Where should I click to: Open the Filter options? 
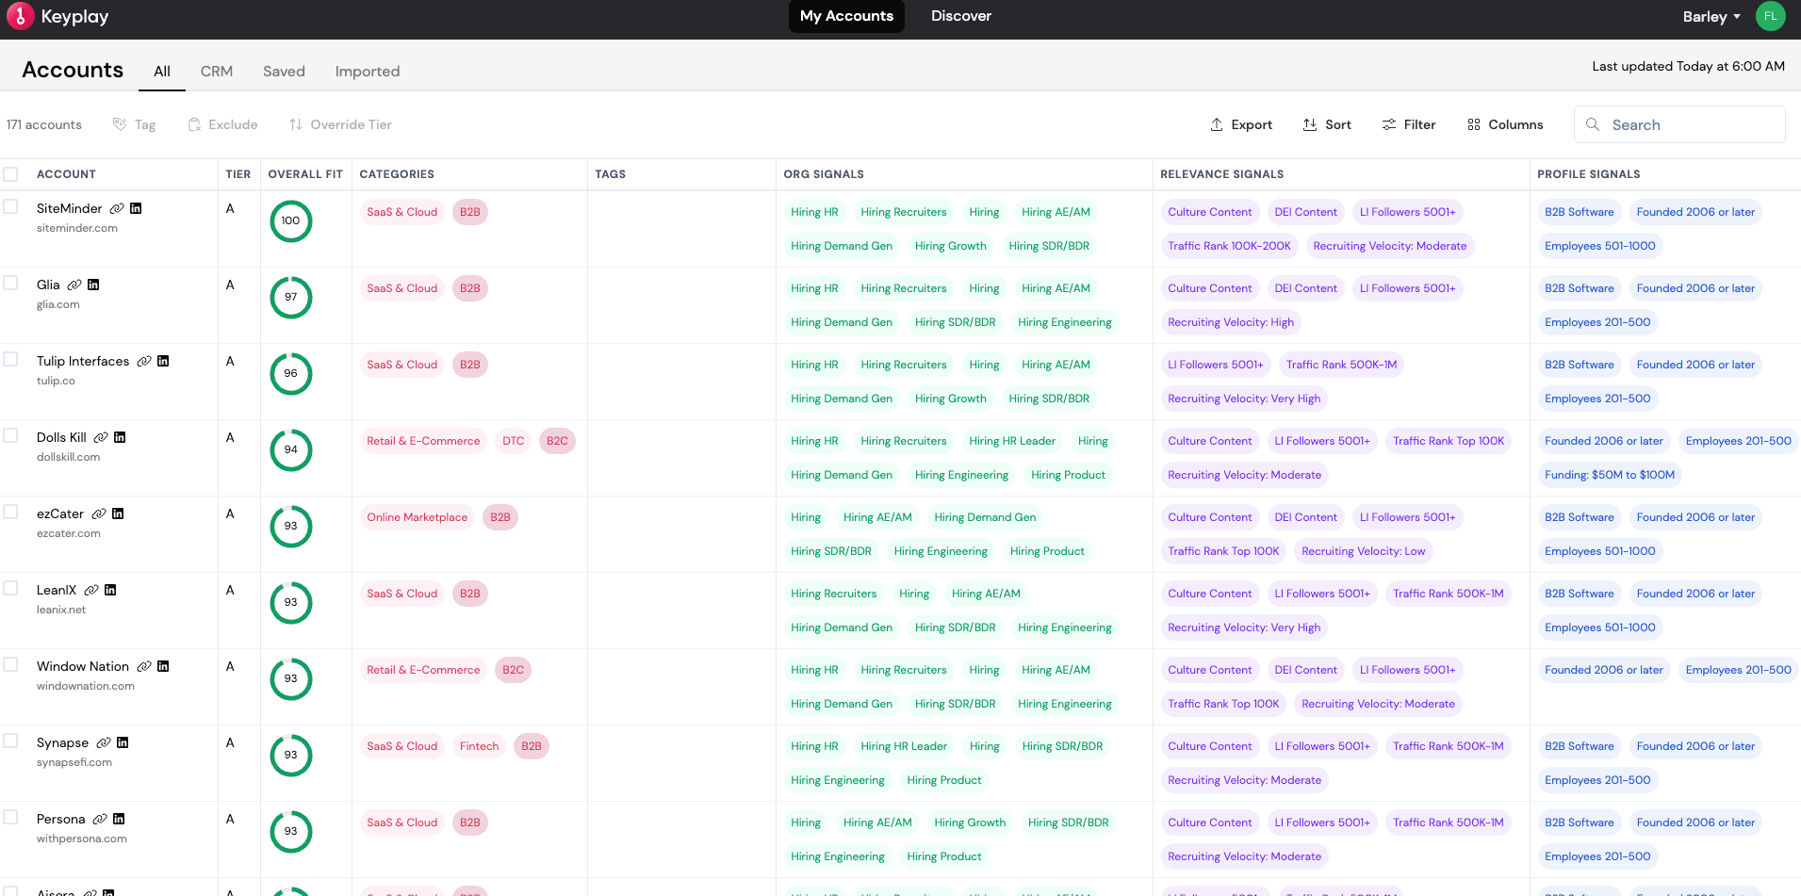(x=1409, y=124)
